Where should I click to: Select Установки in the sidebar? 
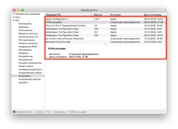(28, 76)
